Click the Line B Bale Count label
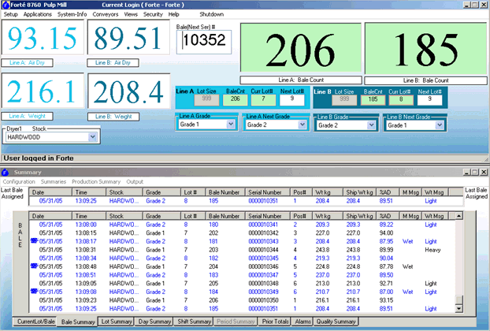This screenshot has width=490, height=331. (x=425, y=80)
